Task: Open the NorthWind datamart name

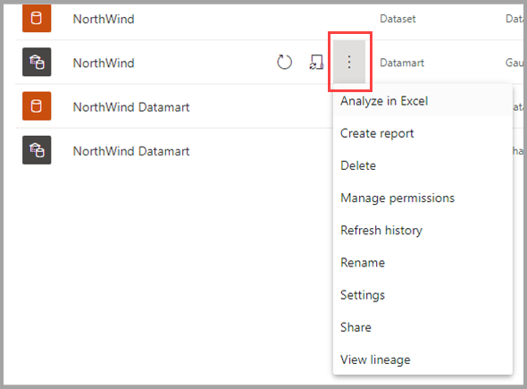Action: coord(104,63)
